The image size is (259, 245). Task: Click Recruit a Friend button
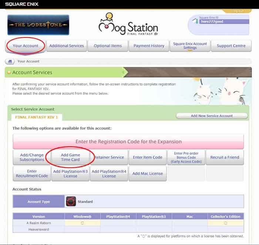coord(225,157)
